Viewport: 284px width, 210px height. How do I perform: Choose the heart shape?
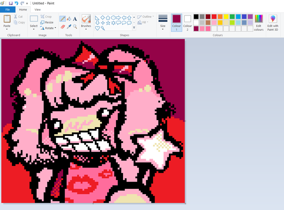coord(97,28)
